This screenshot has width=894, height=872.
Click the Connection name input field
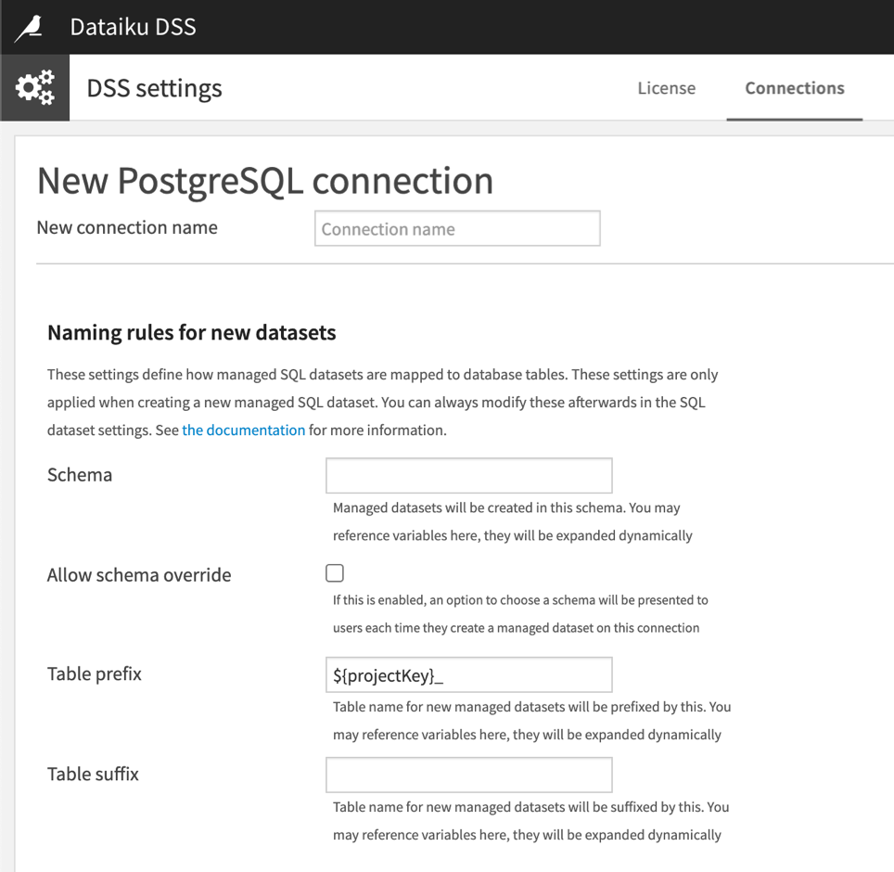tap(456, 228)
